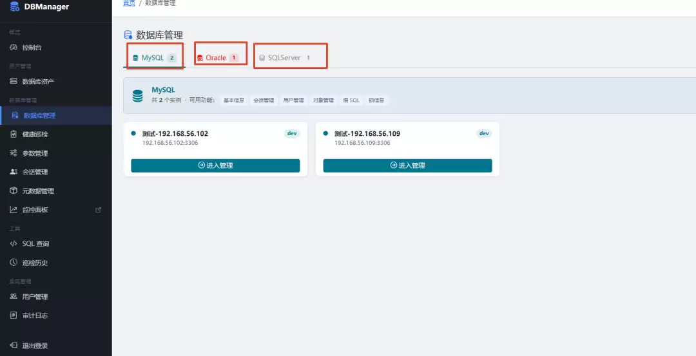Click the 会话管理 feature tag in banner

tap(264, 100)
